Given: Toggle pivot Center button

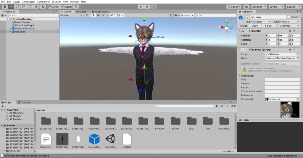Looking at the screenshot, I should (54, 7).
